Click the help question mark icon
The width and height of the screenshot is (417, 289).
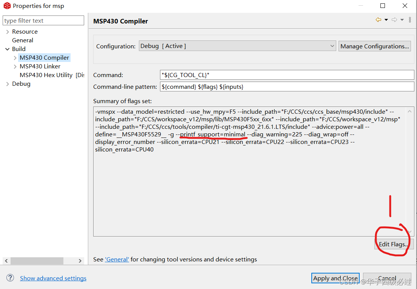10,278
